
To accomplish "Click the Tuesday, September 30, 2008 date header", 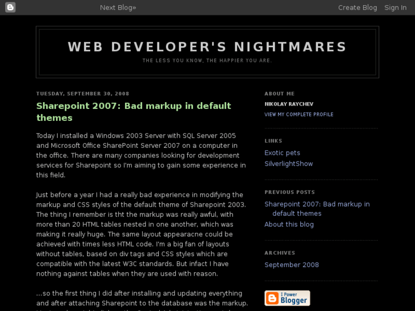I will point(83,94).
